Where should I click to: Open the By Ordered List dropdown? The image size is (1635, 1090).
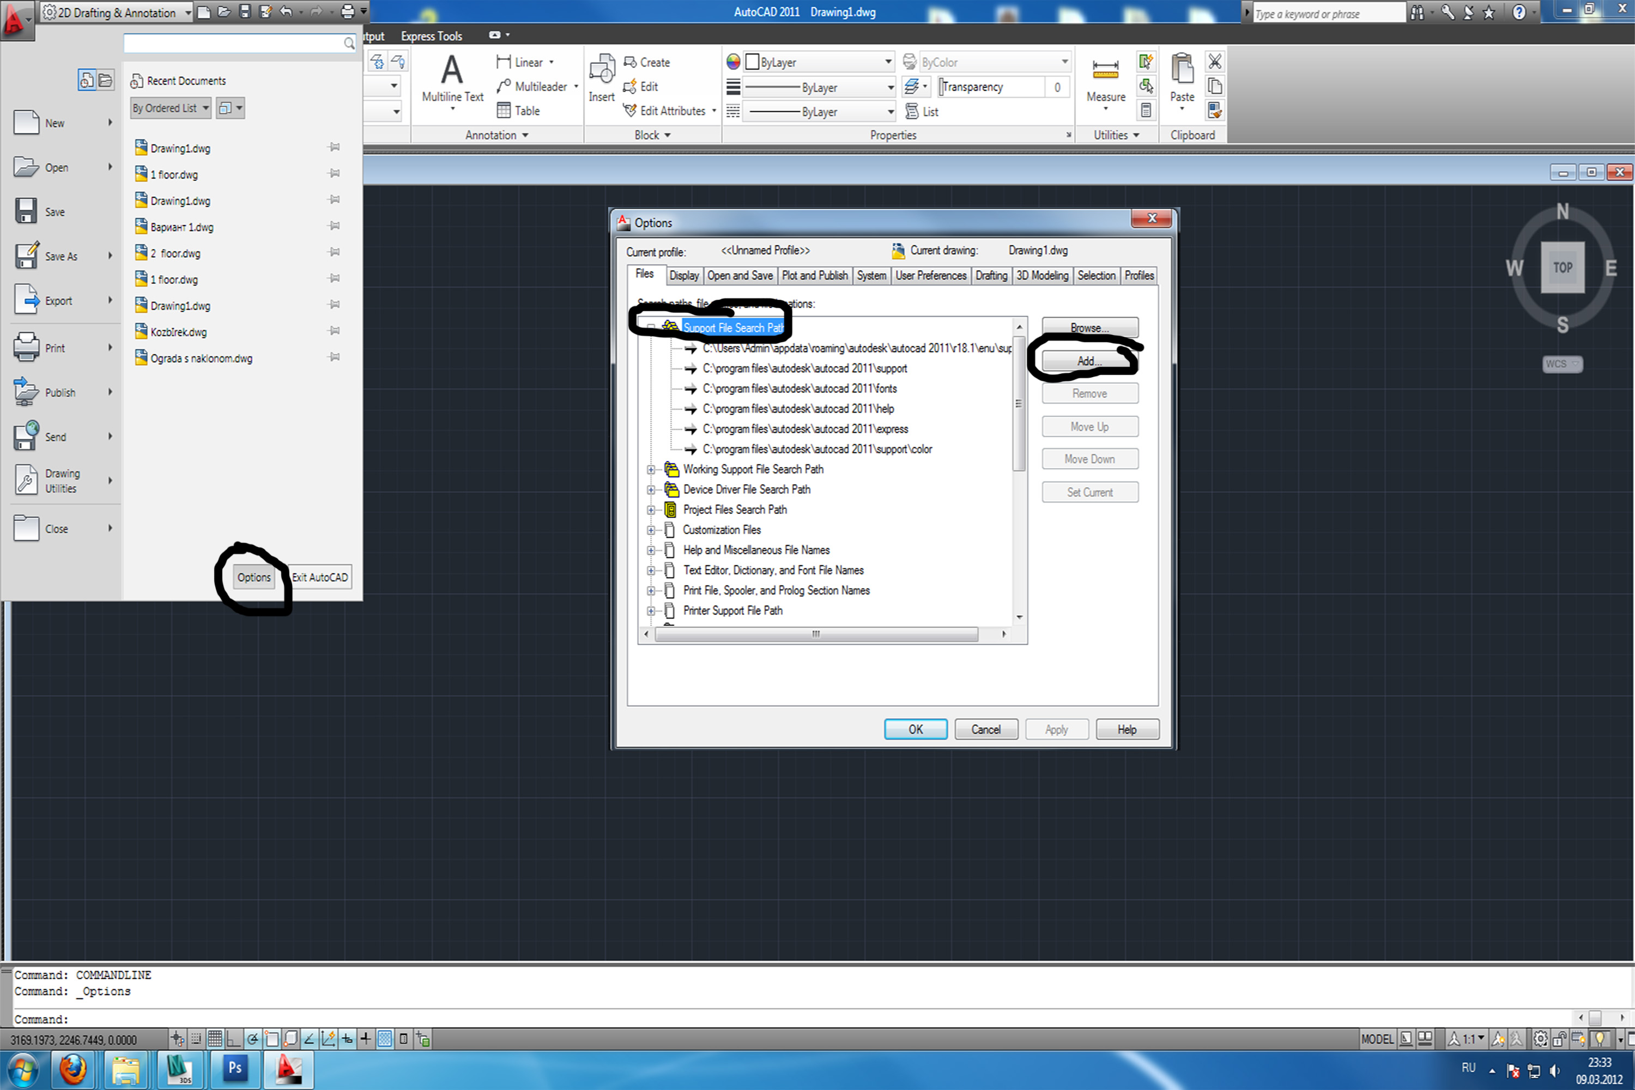tap(170, 108)
